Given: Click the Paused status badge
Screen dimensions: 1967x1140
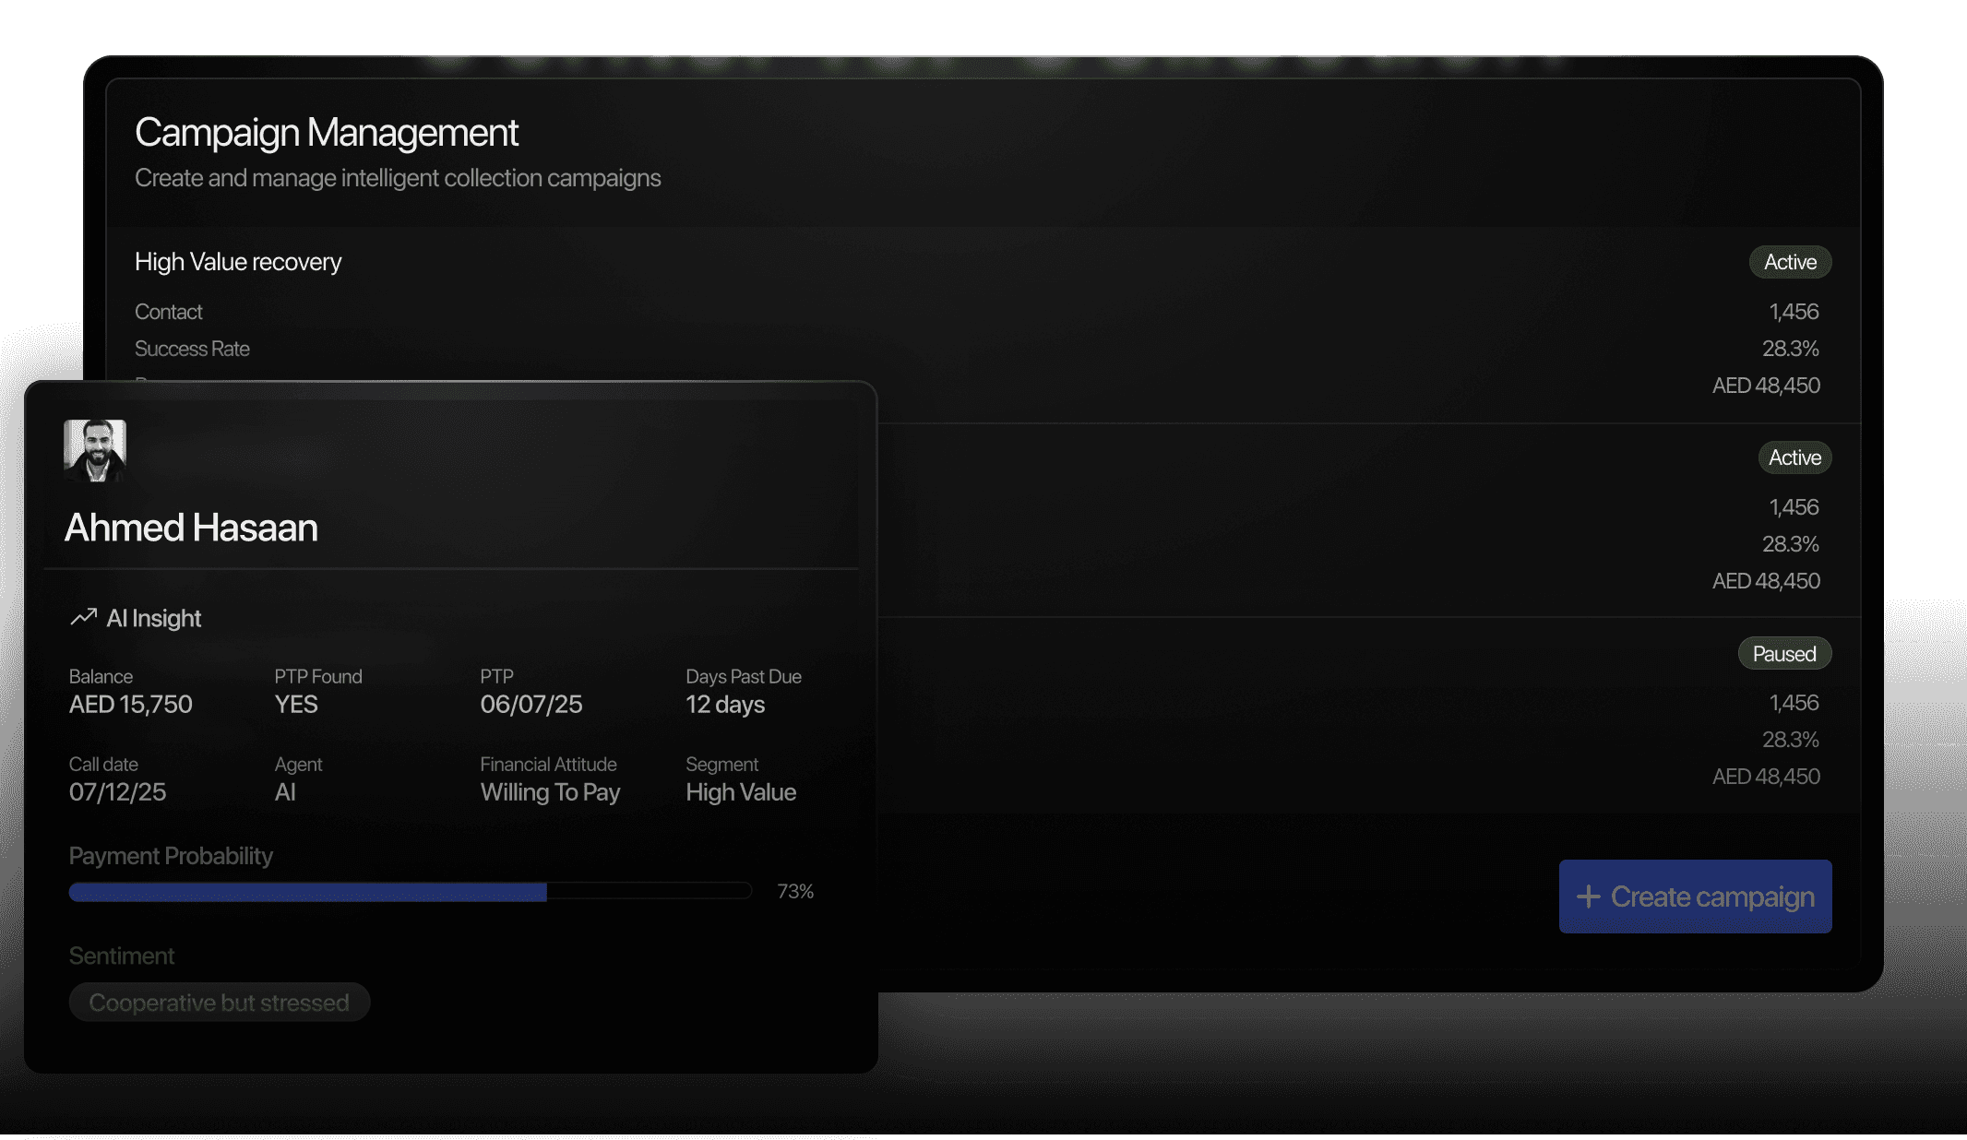Looking at the screenshot, I should click(x=1783, y=654).
